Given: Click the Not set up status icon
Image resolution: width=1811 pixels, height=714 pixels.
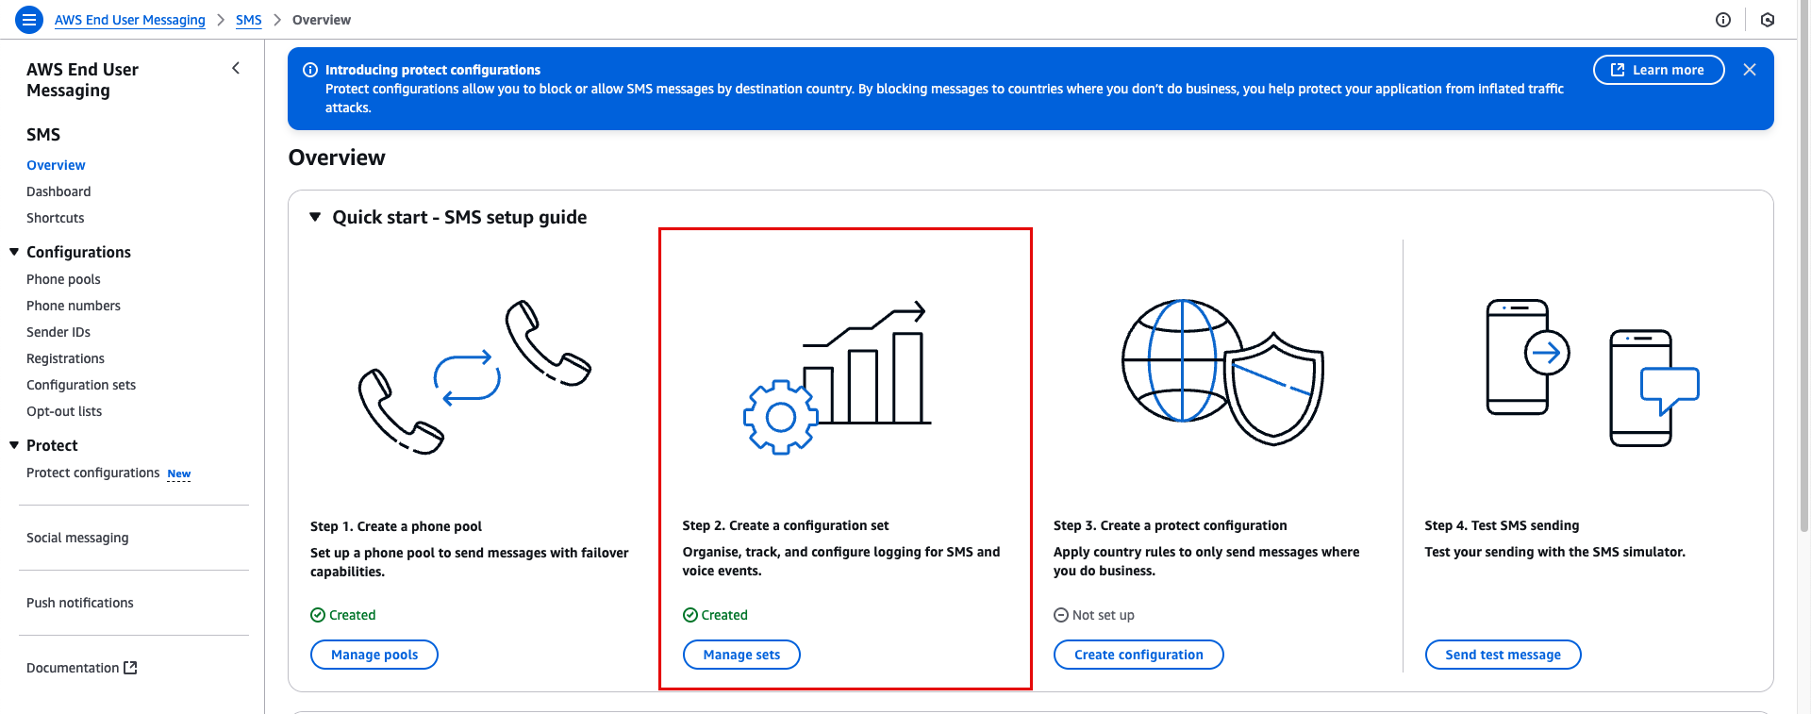Looking at the screenshot, I should point(1061,615).
